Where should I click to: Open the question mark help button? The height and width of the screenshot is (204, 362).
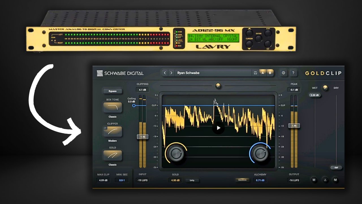[x=293, y=73]
